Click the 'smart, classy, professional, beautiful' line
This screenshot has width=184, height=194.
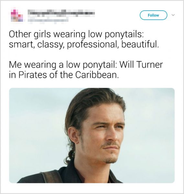coord(84,45)
